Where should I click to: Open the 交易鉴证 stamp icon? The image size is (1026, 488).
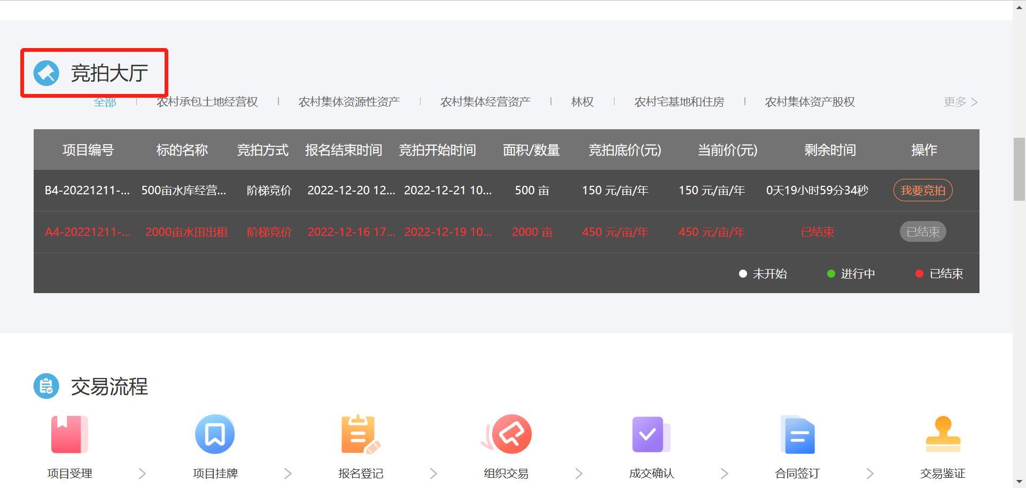pos(943,434)
